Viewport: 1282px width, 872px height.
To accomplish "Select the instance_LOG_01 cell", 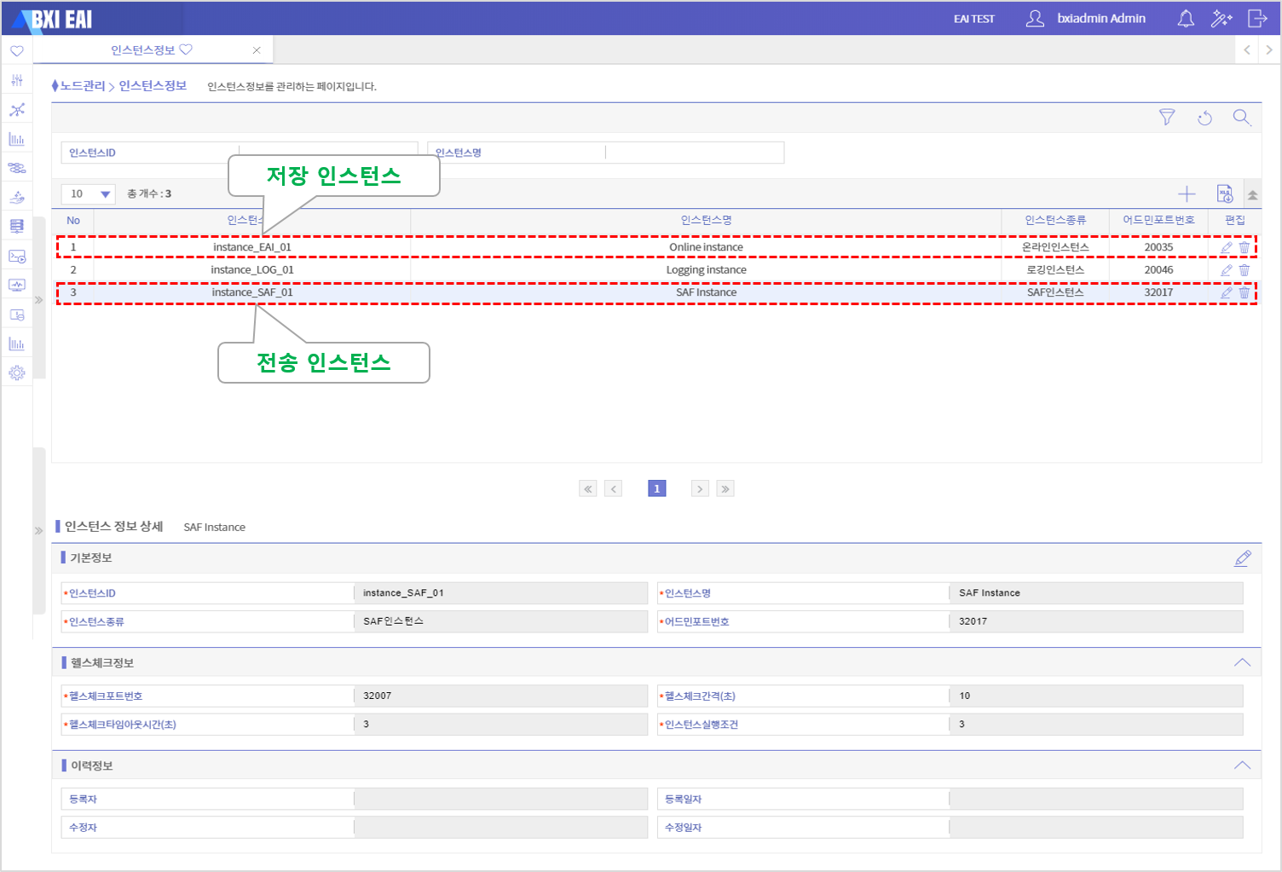I will coord(252,270).
